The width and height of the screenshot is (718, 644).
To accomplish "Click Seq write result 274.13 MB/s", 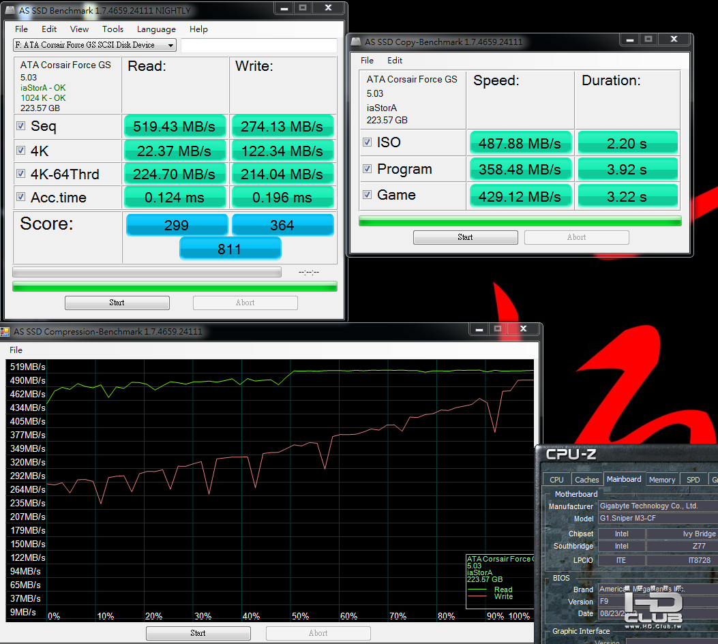I will tap(282, 126).
